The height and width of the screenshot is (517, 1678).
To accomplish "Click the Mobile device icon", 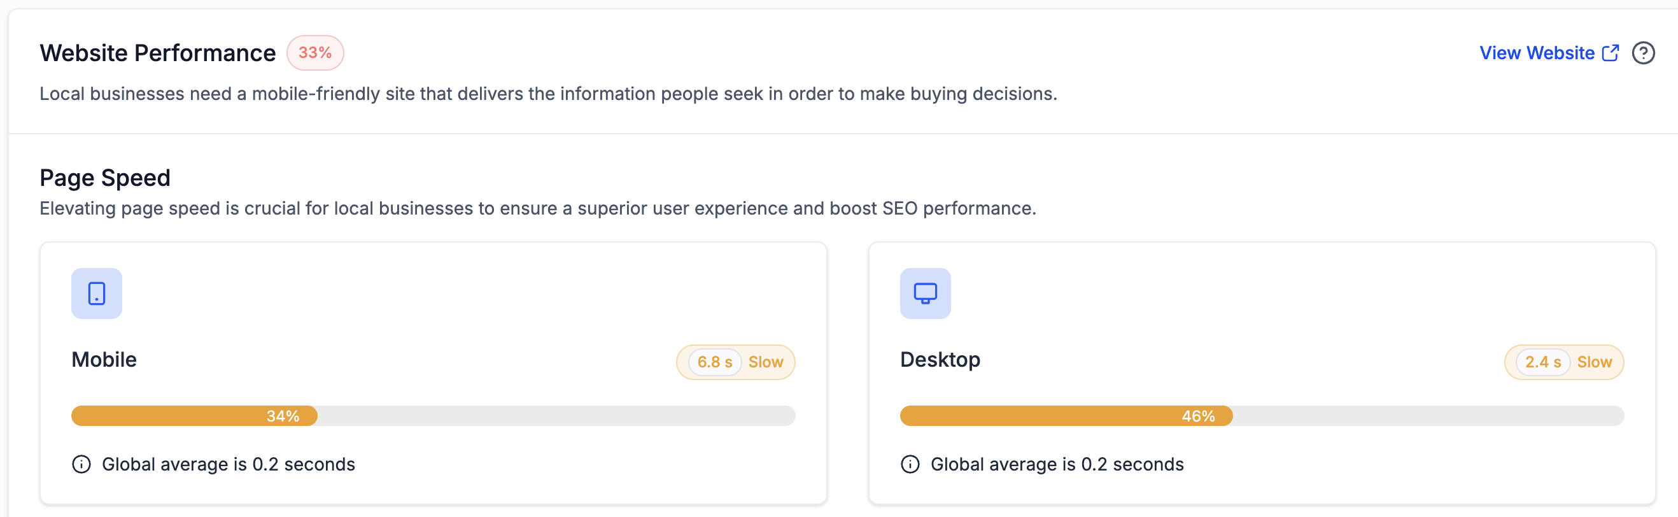I will (x=96, y=293).
